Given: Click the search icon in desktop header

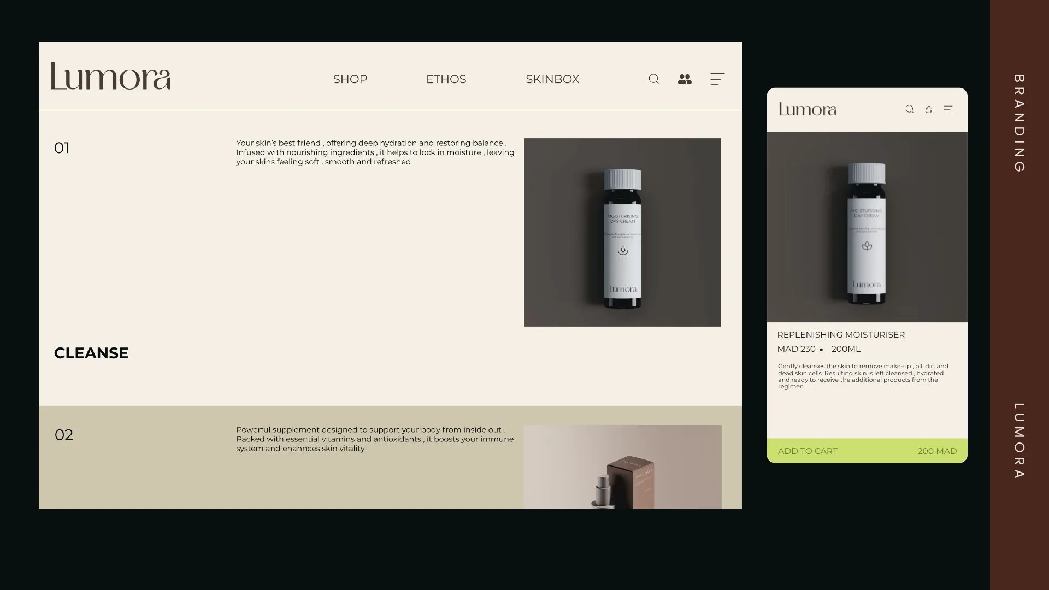Looking at the screenshot, I should point(653,79).
